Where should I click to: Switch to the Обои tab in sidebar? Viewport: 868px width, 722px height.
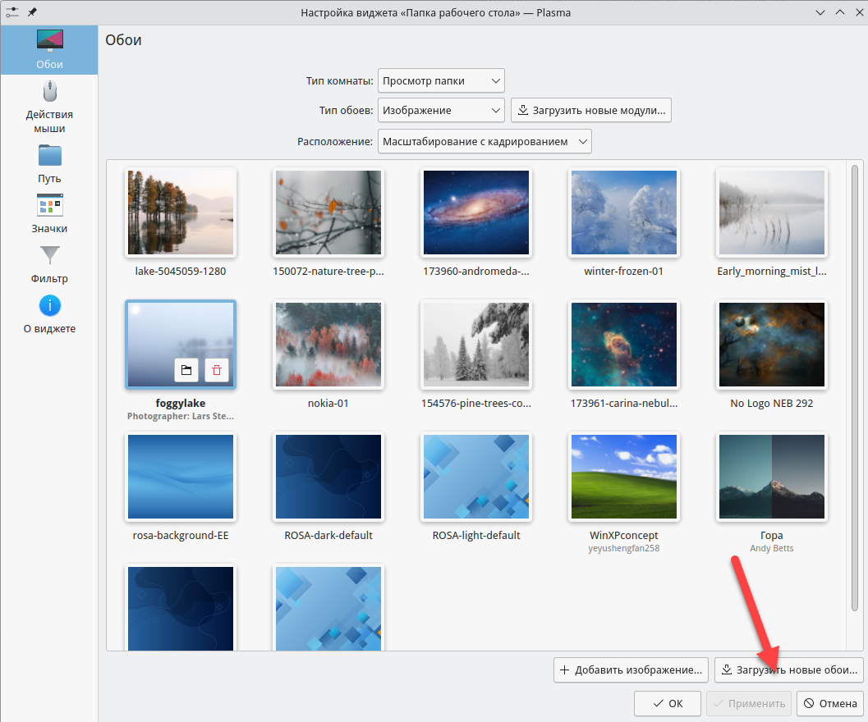click(x=49, y=48)
